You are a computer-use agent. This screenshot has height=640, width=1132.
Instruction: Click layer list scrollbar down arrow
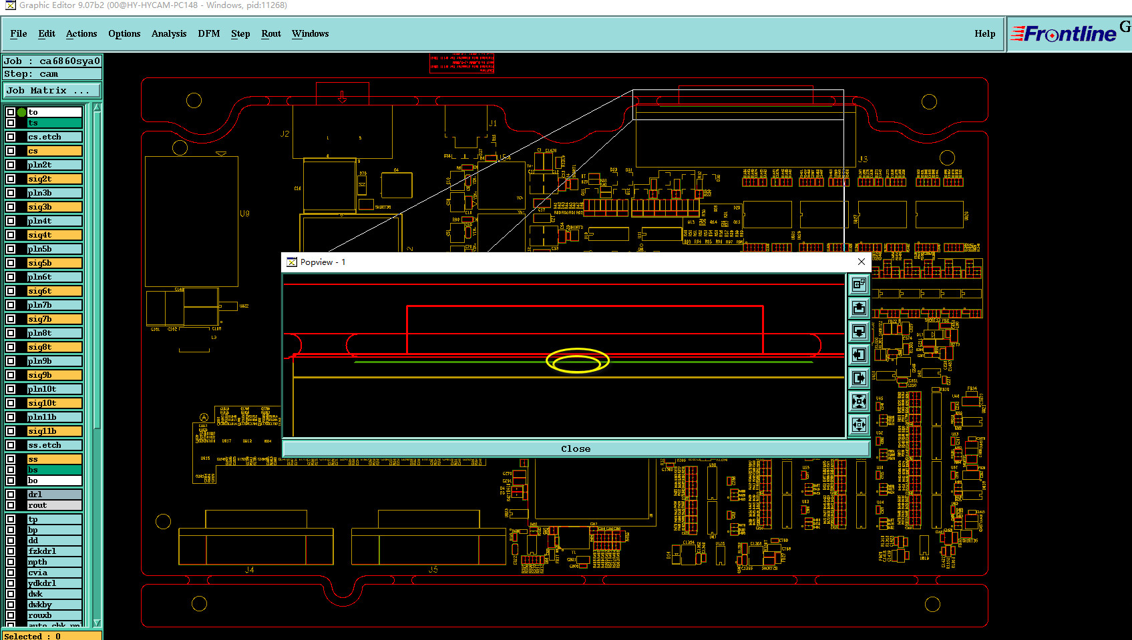(97, 623)
